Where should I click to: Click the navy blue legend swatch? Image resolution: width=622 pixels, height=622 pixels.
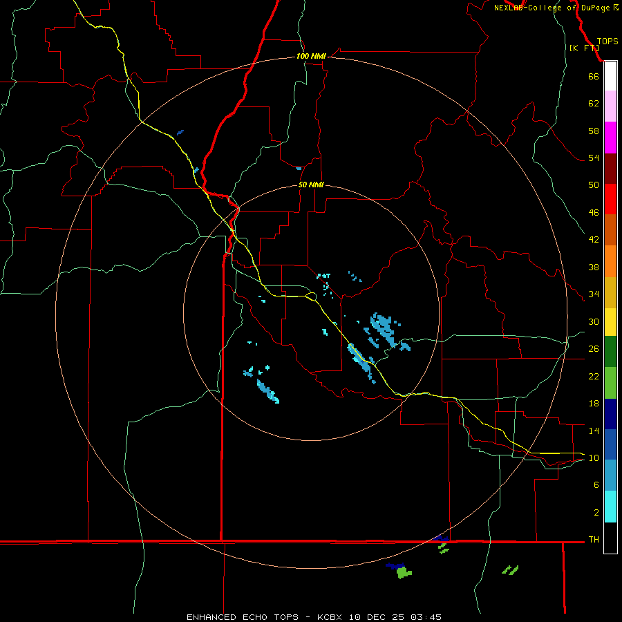click(x=610, y=414)
